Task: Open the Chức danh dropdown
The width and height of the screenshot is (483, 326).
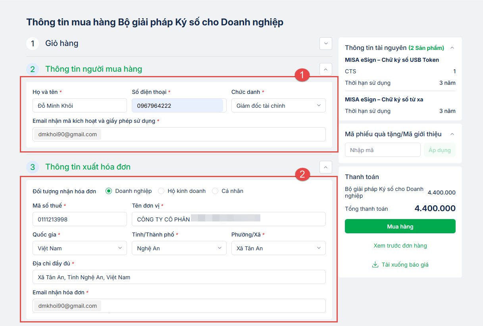Action: pyautogui.click(x=278, y=106)
